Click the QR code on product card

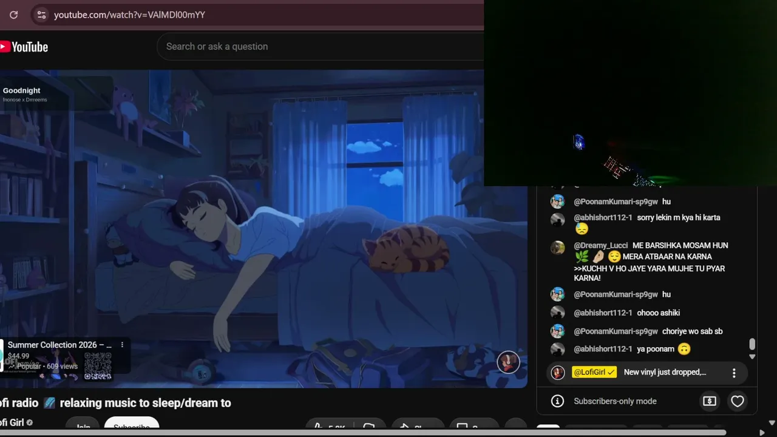pyautogui.click(x=98, y=366)
